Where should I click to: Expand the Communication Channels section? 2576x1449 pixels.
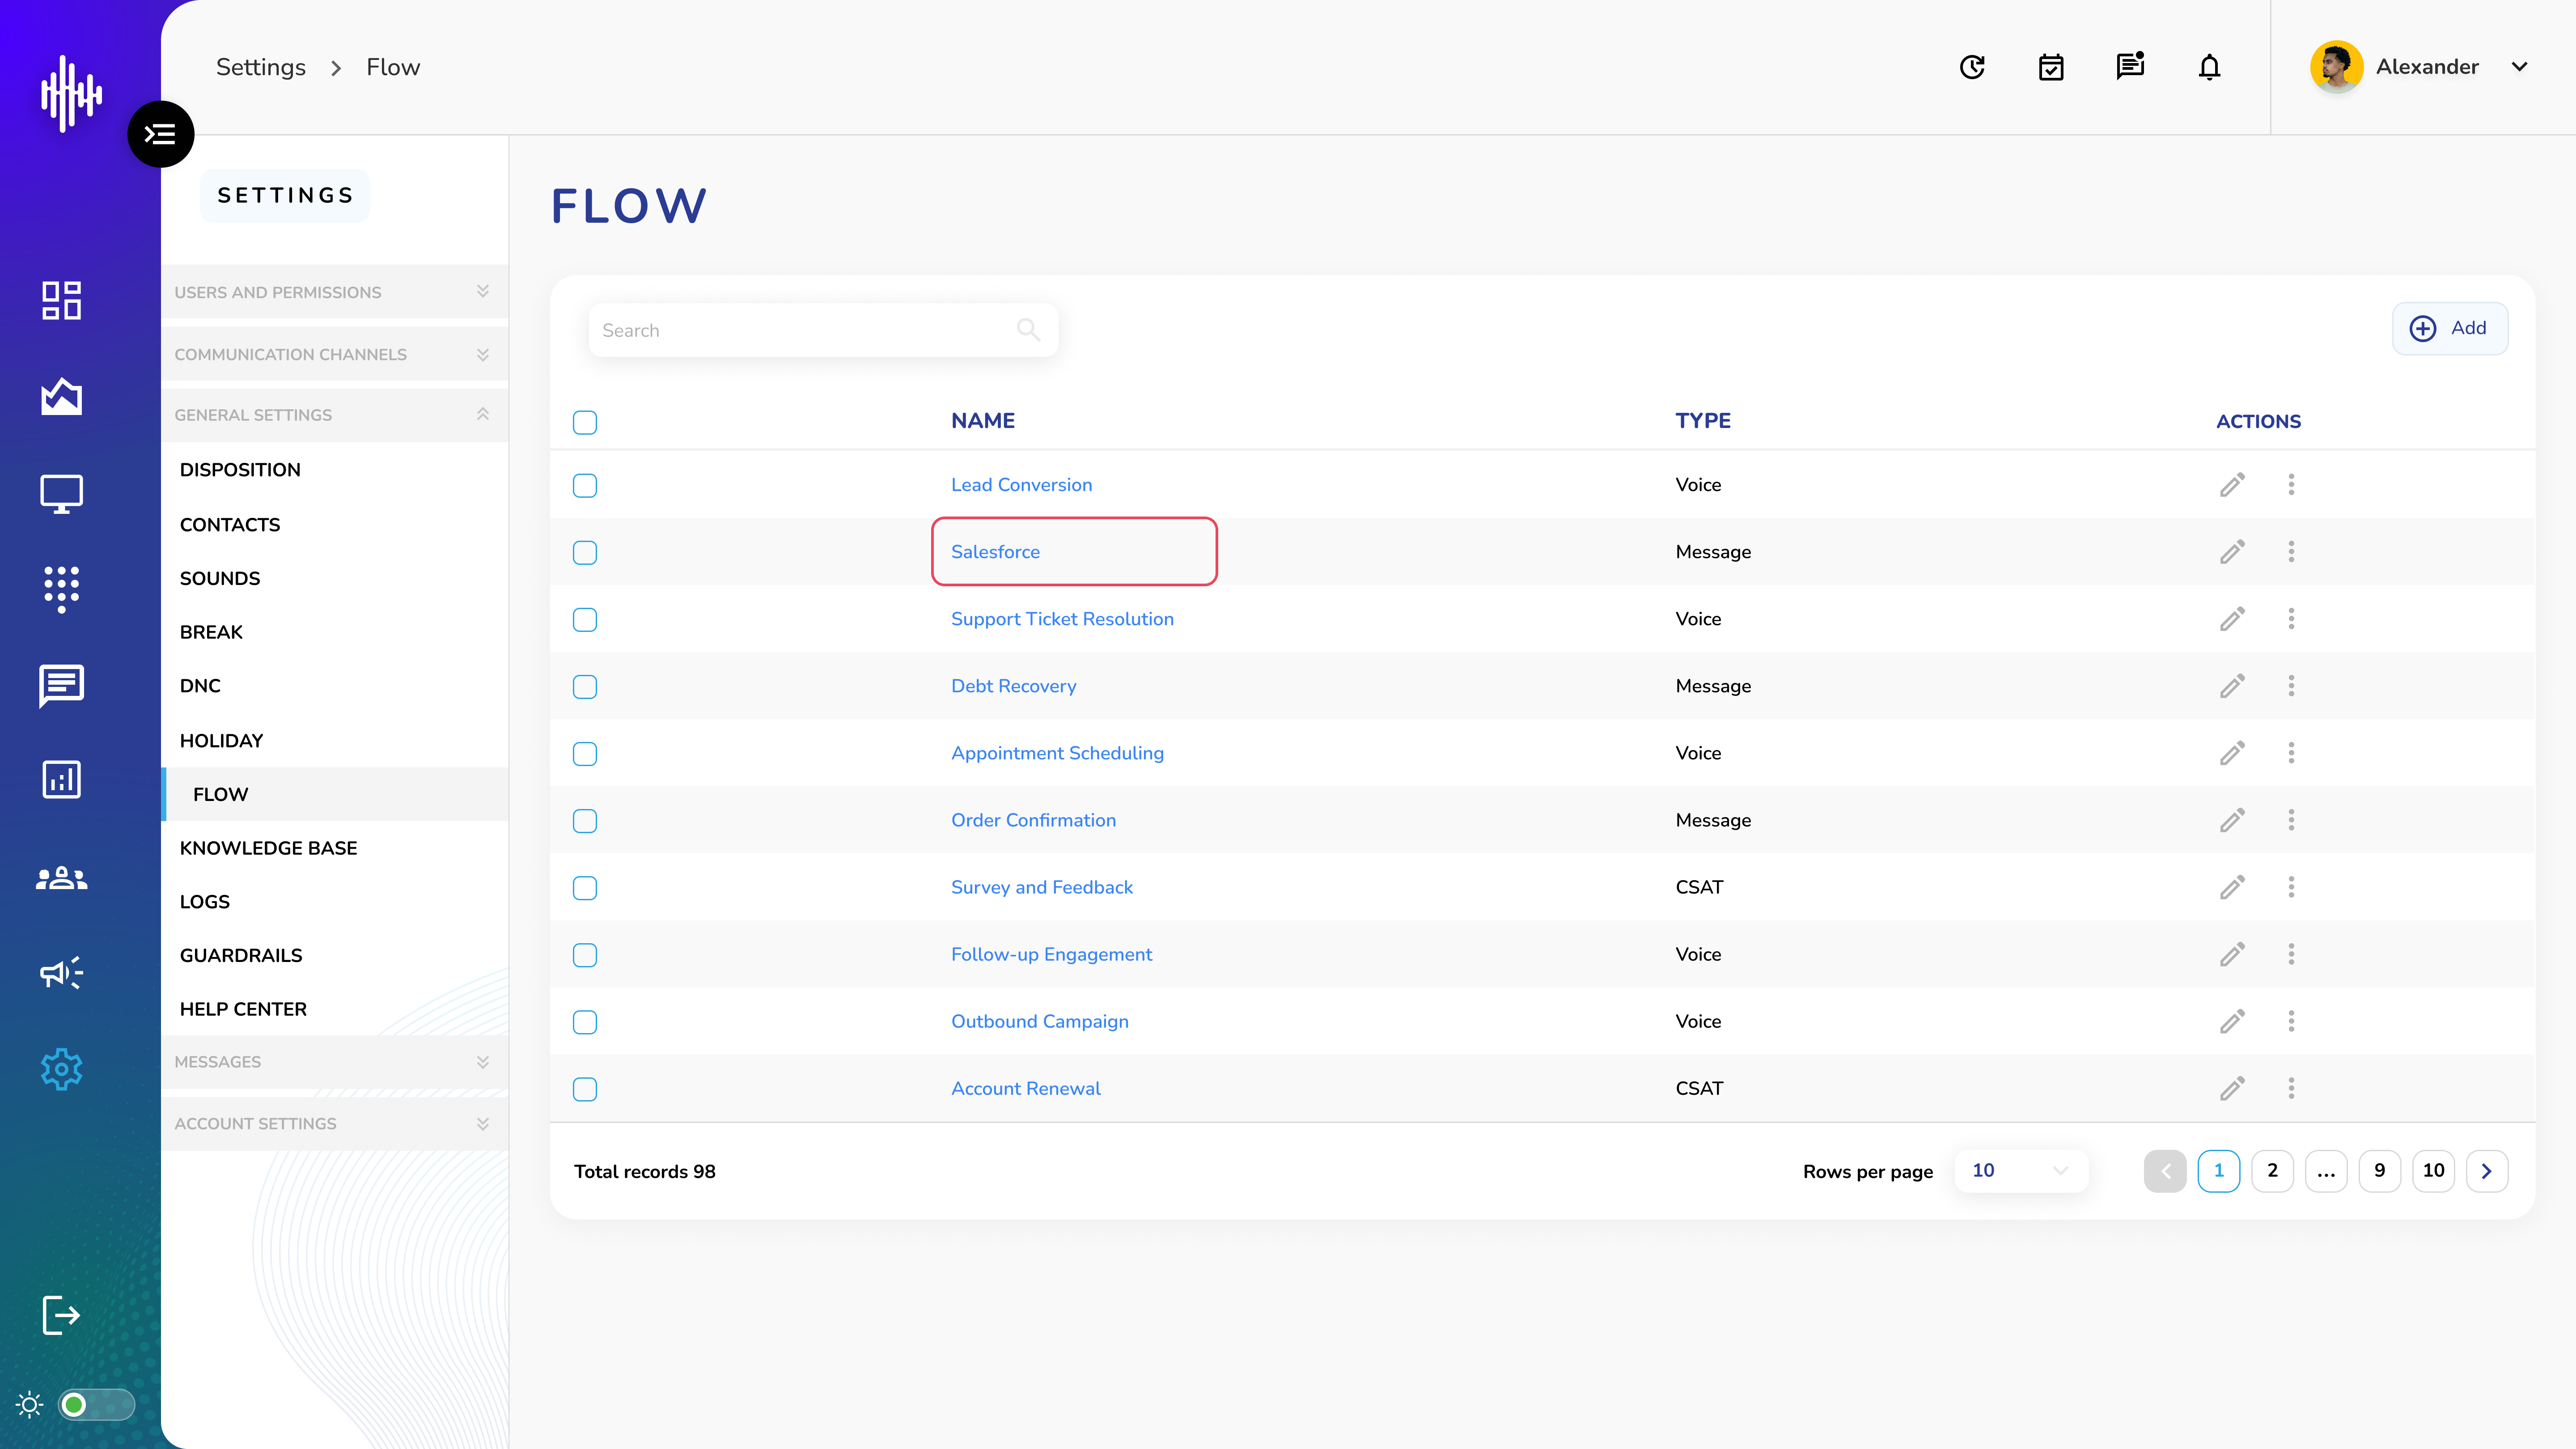[334, 354]
